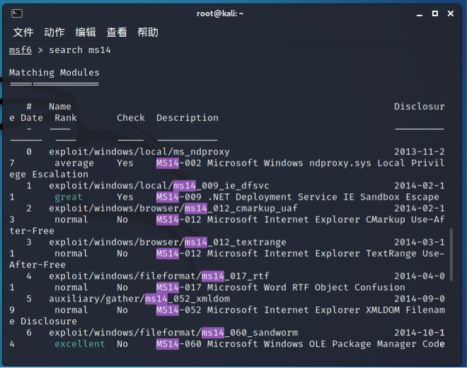This screenshot has height=368, width=467.
Task: Open the 文件 menu
Action: click(23, 32)
